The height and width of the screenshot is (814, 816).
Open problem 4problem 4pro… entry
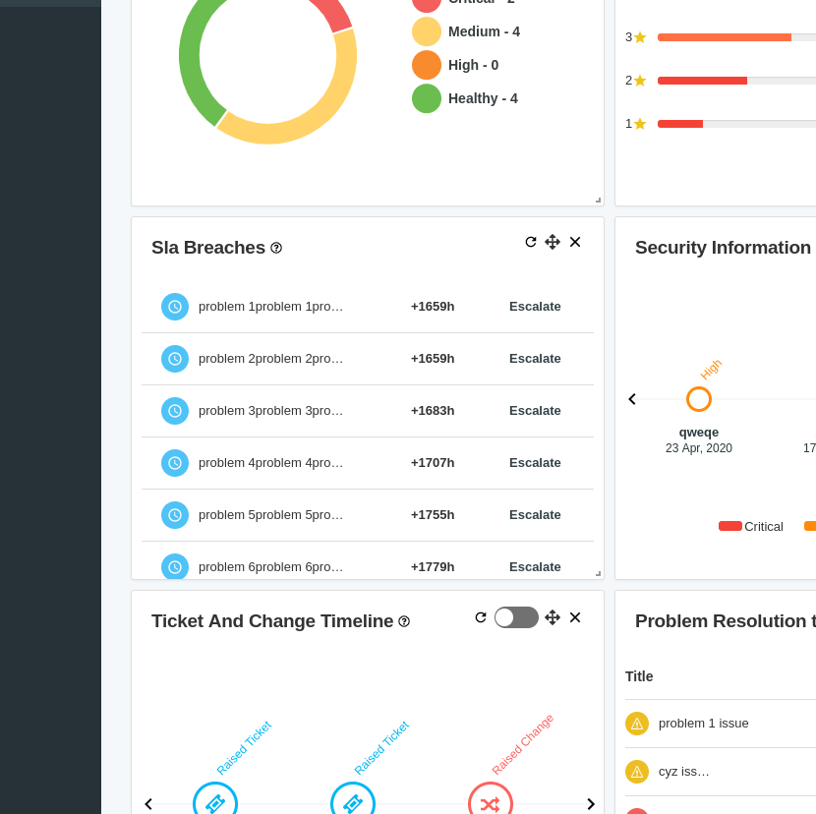click(270, 463)
